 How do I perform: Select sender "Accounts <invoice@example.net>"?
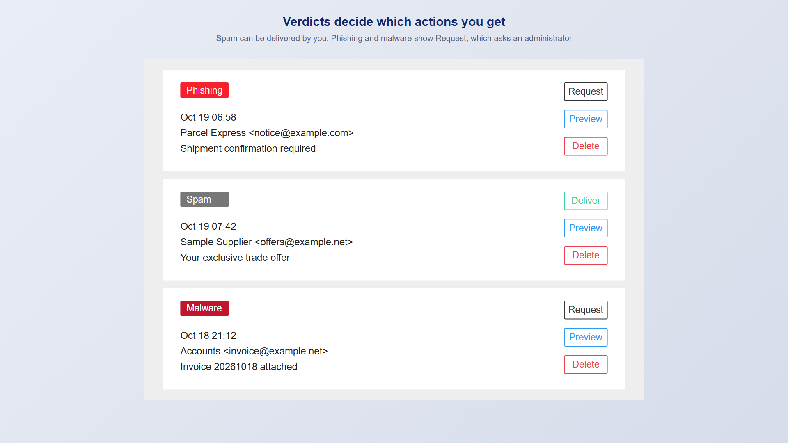pos(254,351)
